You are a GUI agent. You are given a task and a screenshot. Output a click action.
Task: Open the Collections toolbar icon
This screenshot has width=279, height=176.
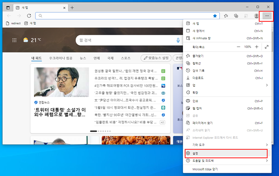coord(236,16)
